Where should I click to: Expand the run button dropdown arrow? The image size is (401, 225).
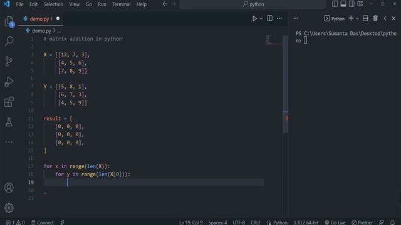261,18
